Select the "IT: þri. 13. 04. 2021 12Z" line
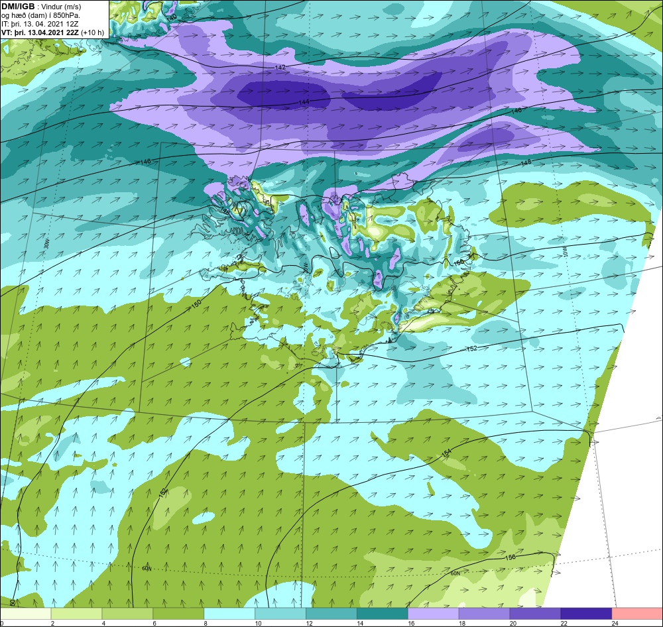This screenshot has width=663, height=627. click(40, 24)
